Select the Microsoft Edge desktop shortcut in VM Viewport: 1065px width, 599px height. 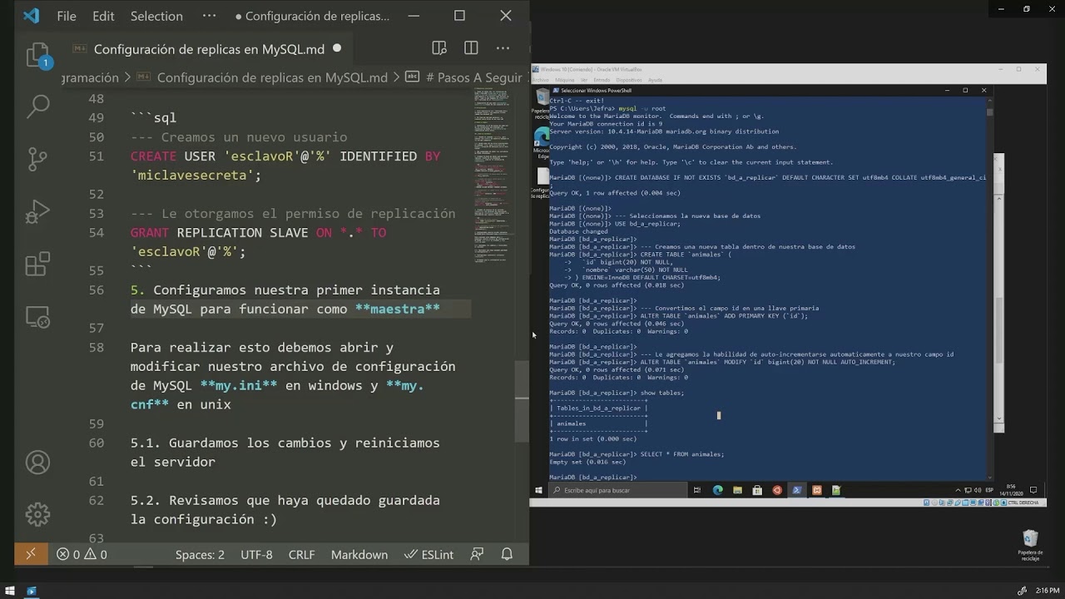click(x=542, y=142)
